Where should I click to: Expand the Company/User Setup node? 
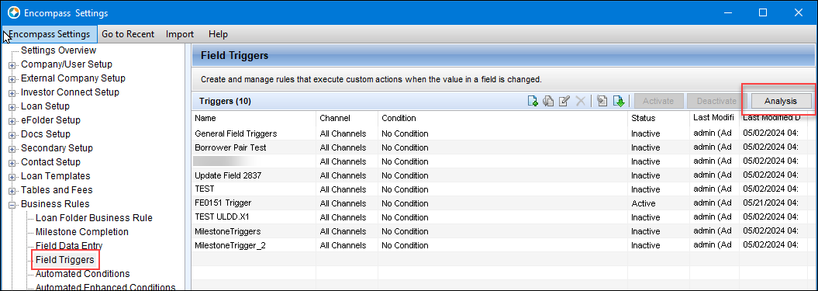pyautogui.click(x=12, y=64)
